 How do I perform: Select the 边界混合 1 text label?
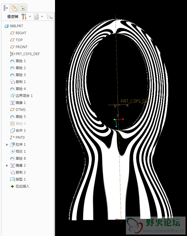click(x=24, y=96)
